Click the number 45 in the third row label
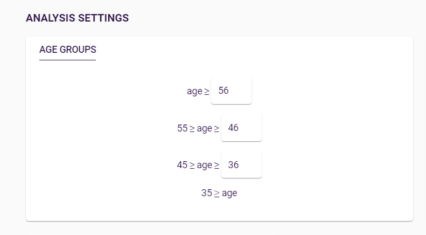This screenshot has width=426, height=235. click(182, 165)
